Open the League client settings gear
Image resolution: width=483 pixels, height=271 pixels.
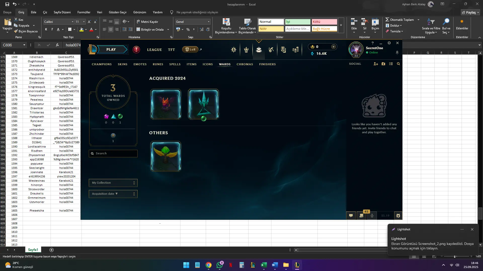pyautogui.click(x=389, y=43)
